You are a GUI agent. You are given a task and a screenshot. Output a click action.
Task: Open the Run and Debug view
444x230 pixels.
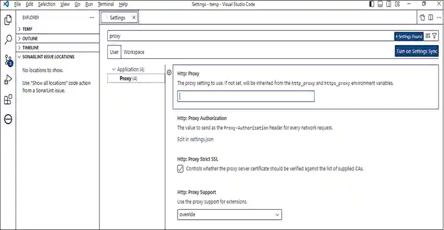click(x=8, y=80)
